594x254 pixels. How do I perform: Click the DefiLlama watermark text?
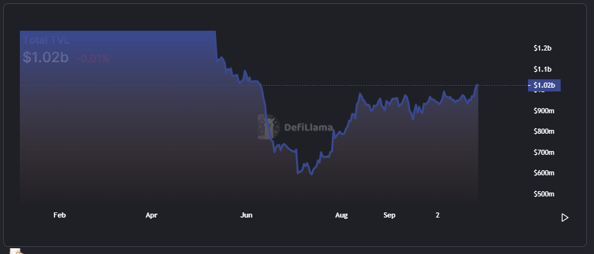click(308, 127)
